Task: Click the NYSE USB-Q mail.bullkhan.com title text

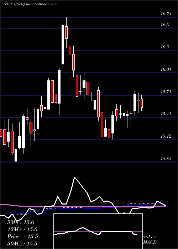Action: 31,4
